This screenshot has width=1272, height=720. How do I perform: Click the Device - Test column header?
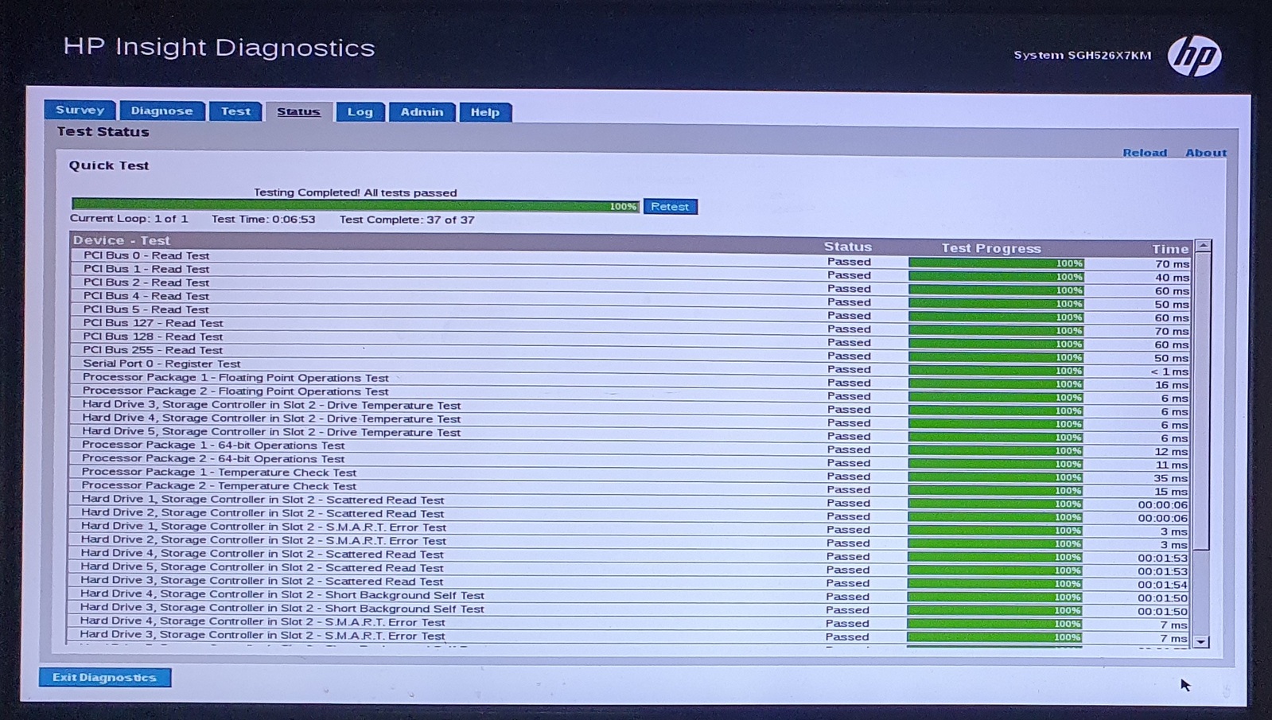coord(121,240)
